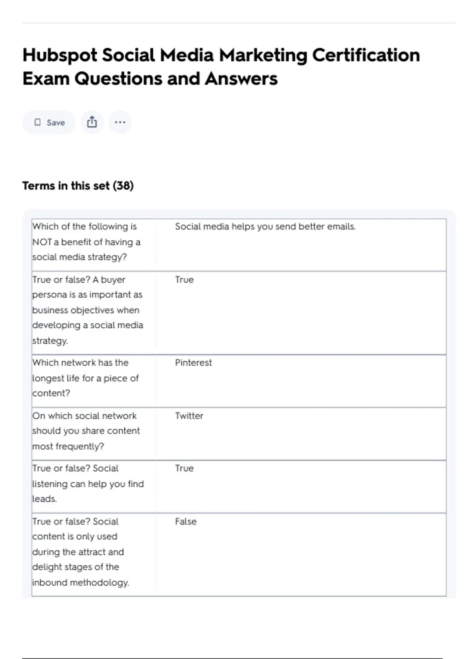Open the share icon button
The image size is (465, 659).
(92, 122)
